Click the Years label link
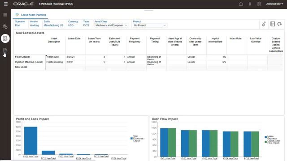 coord(86,21)
